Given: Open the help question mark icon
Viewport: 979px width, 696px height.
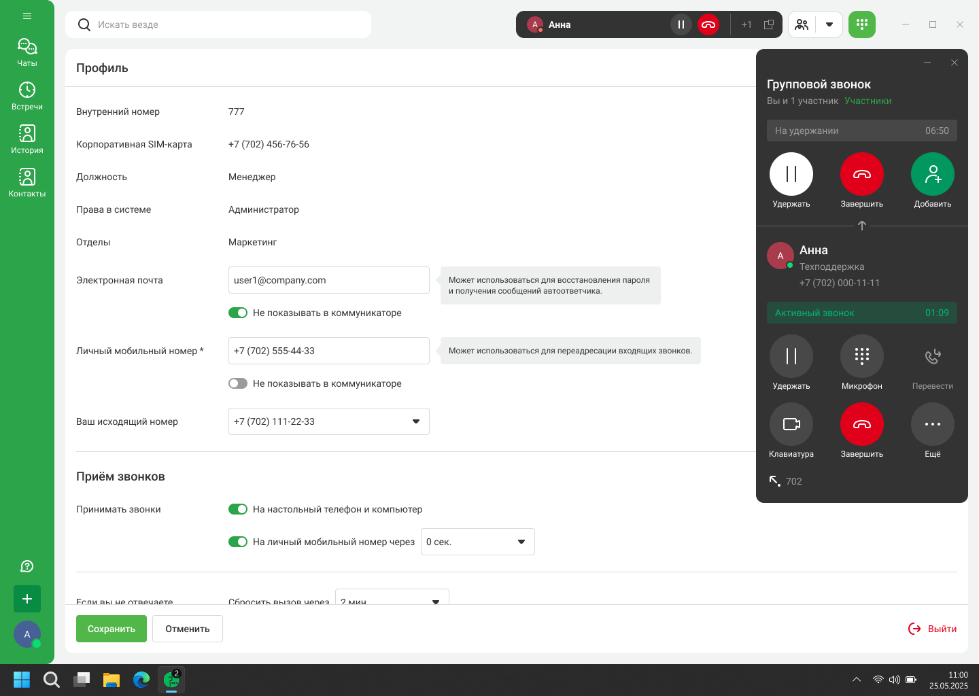Looking at the screenshot, I should click(27, 566).
